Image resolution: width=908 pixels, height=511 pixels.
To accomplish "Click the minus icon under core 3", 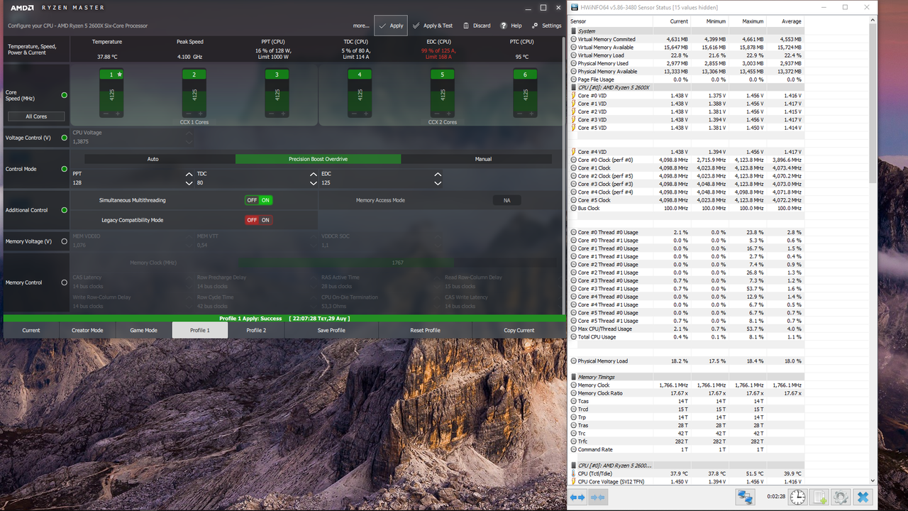I will (x=272, y=114).
